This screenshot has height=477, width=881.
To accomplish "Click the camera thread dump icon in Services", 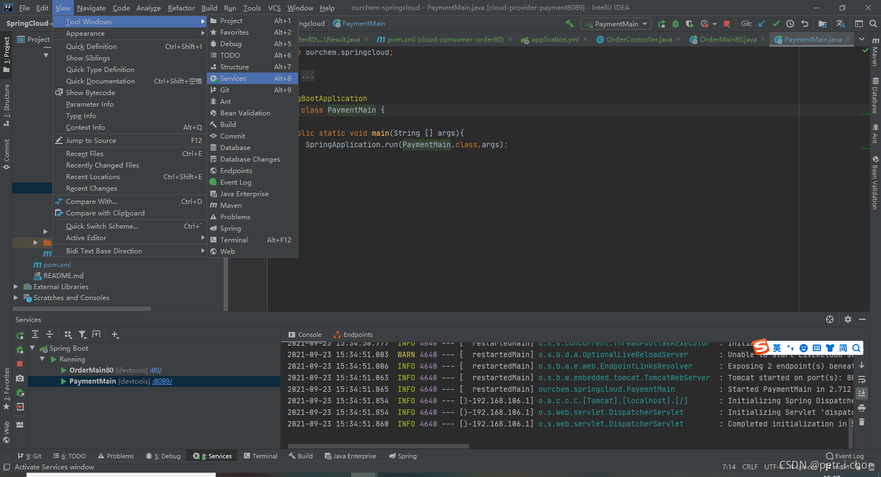I will [x=20, y=378].
